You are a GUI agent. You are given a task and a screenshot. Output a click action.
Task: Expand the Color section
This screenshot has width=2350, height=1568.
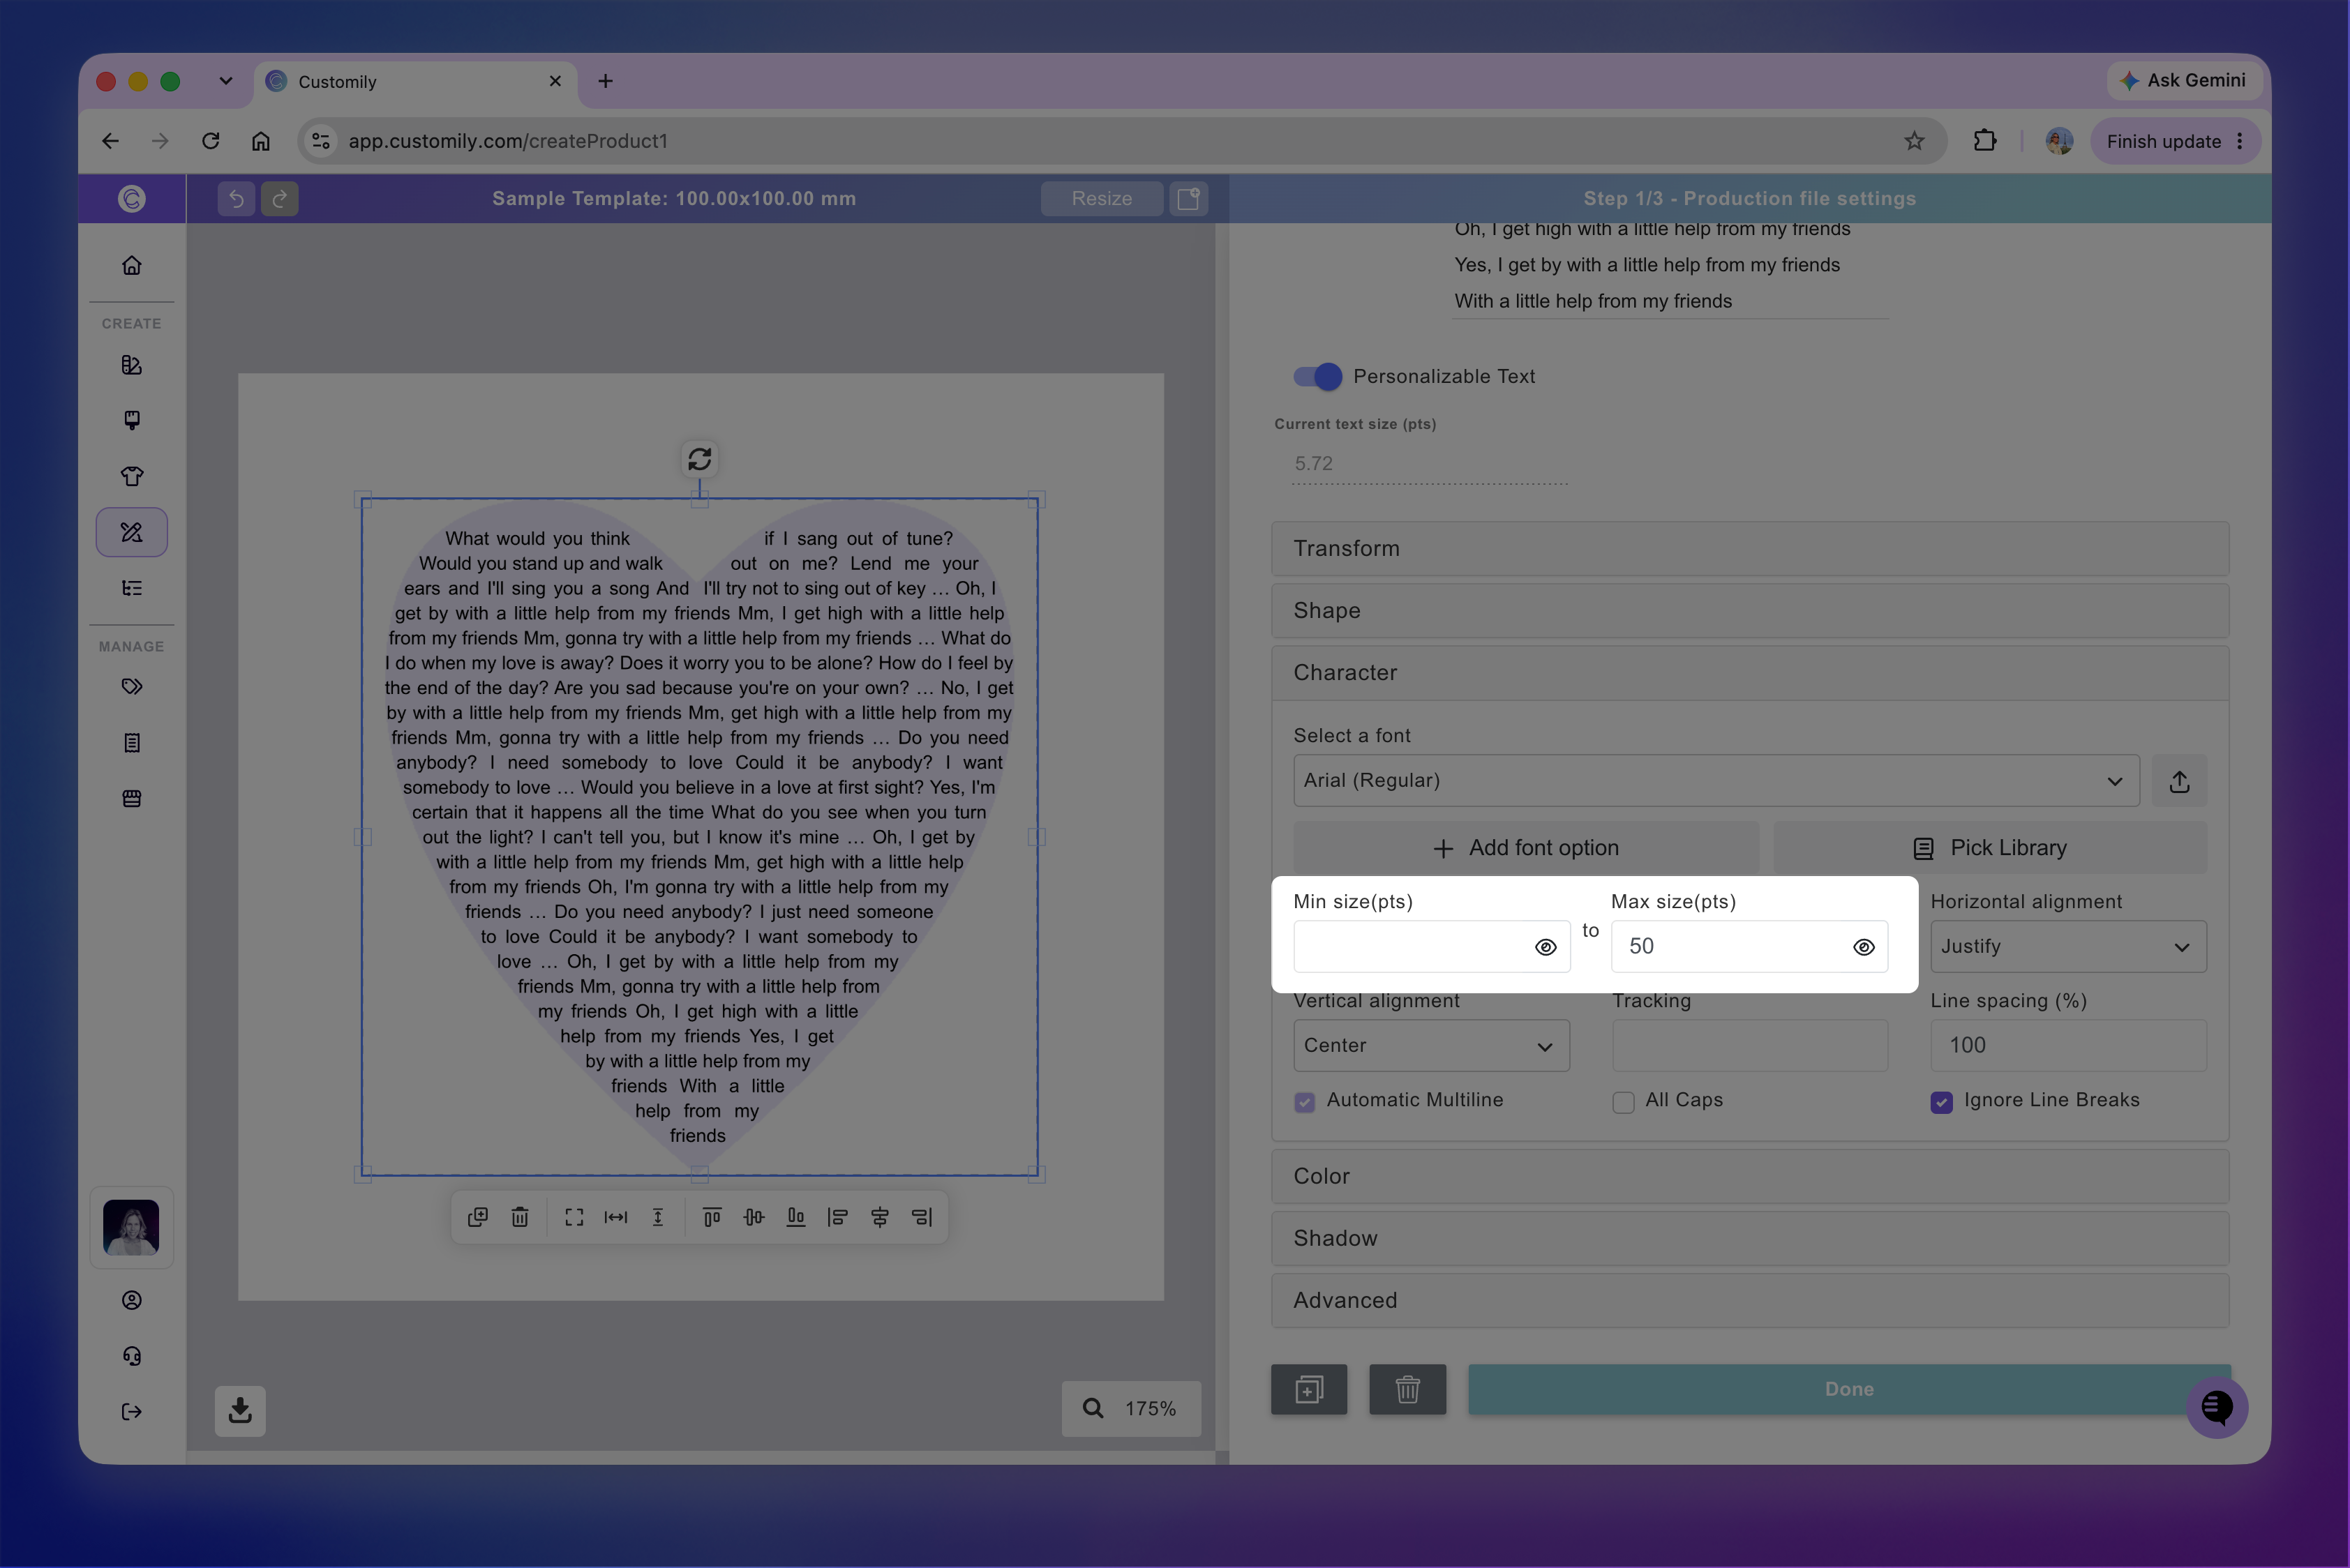click(x=1750, y=1177)
